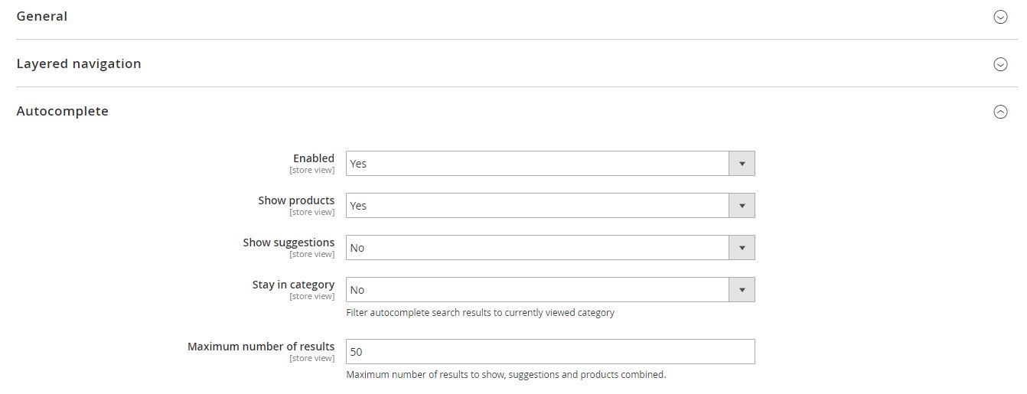Click the Maximum number of results label
Viewport: 1027px width, 394px height.
[x=261, y=347]
